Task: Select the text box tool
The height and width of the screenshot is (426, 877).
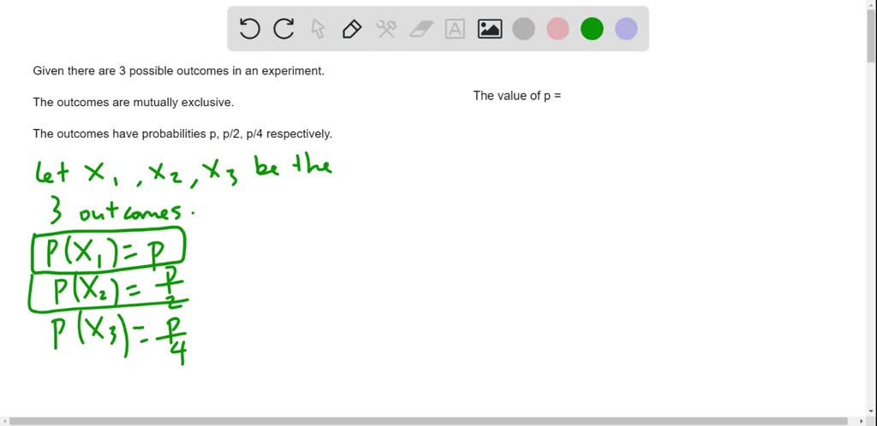Action: pos(455,28)
